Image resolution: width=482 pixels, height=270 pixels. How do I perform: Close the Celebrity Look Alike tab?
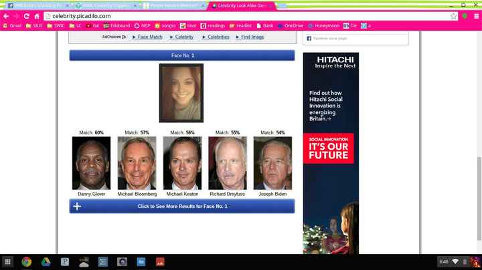pos(270,5)
